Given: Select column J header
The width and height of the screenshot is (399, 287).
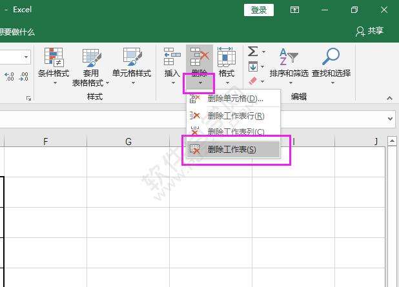Looking at the screenshot, I should tap(360, 141).
